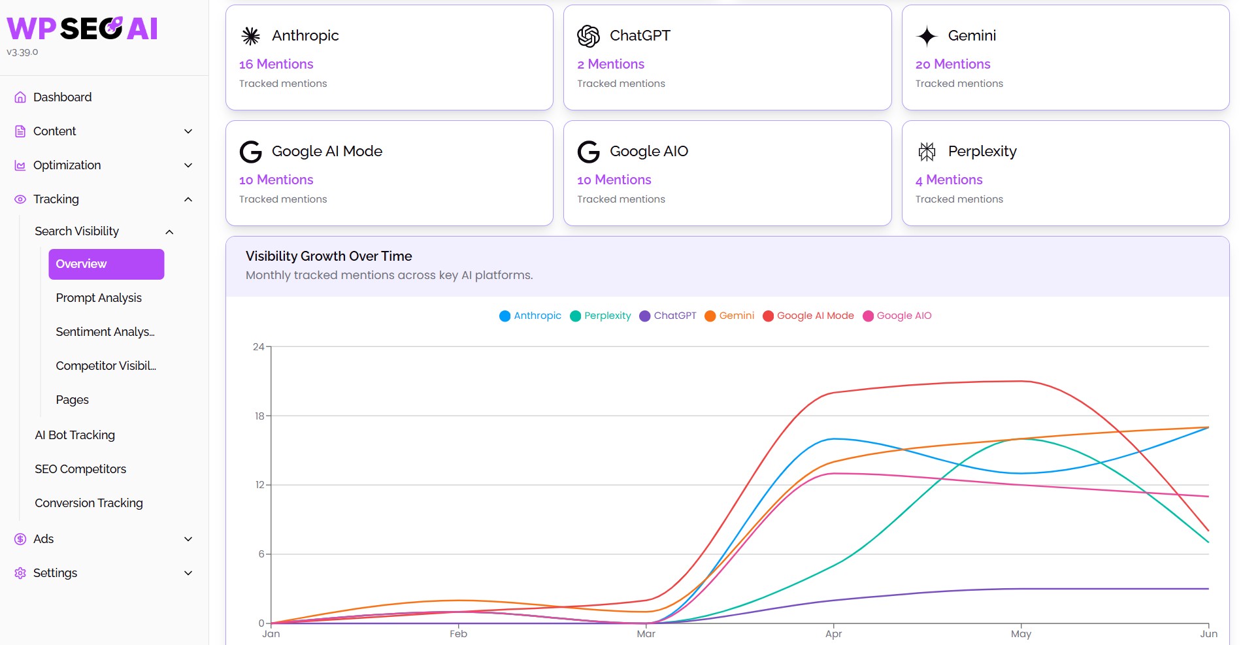Click the Settings gear icon
The width and height of the screenshot is (1243, 645).
tap(20, 573)
